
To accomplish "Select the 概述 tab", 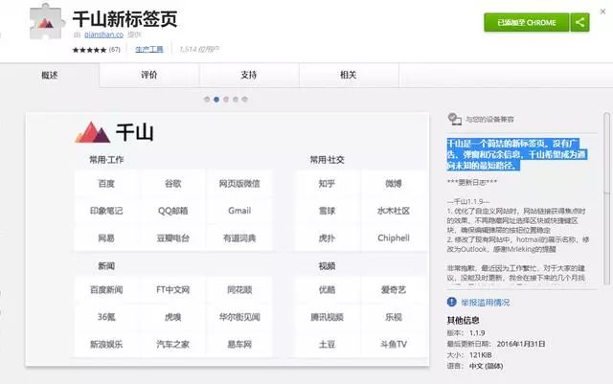I will tap(51, 75).
